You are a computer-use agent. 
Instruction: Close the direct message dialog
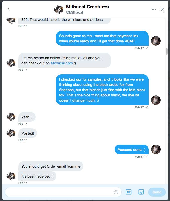tap(162, 10)
